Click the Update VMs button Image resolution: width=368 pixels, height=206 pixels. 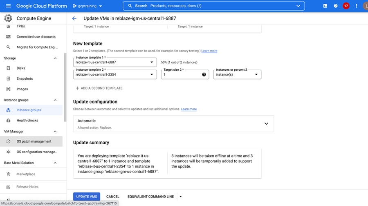[86, 197]
